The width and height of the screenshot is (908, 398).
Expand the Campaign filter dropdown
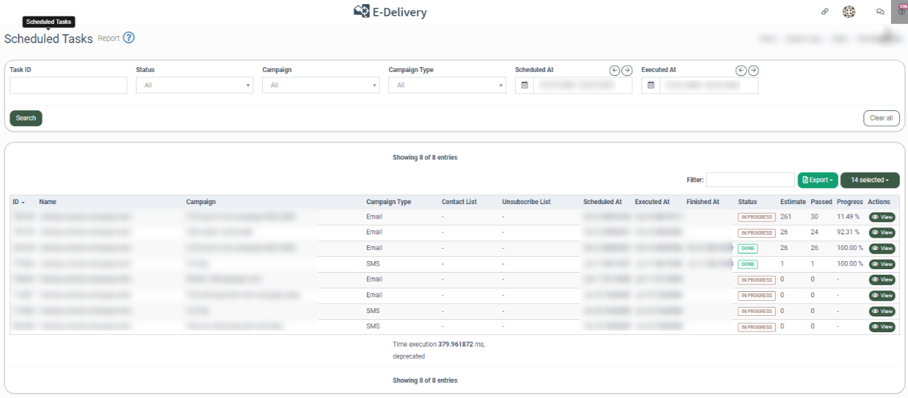coord(320,86)
